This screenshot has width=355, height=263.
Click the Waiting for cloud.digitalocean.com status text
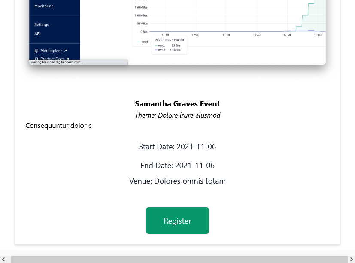pyautogui.click(x=57, y=62)
